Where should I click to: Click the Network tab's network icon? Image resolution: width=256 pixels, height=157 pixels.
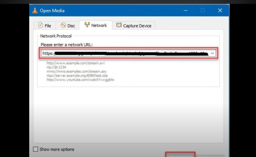click(x=87, y=25)
